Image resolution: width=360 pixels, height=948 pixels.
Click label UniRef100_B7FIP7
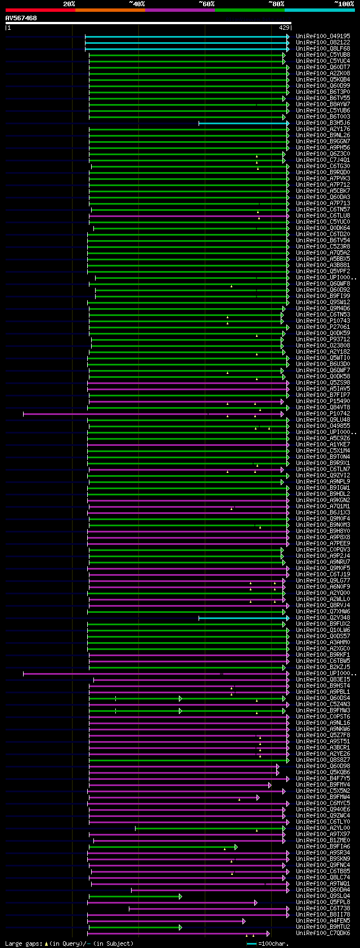(323, 395)
